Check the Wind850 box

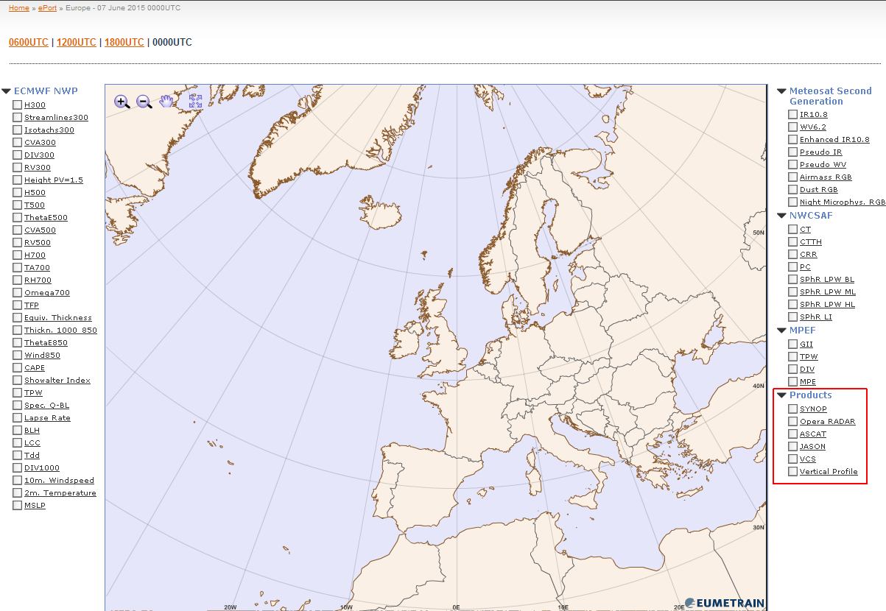click(17, 355)
